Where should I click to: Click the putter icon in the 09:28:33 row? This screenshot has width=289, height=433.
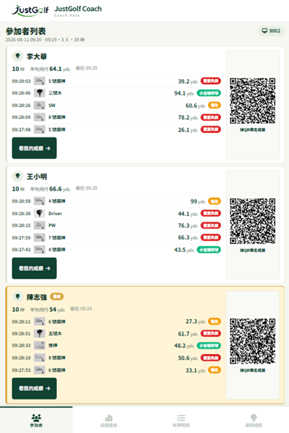pos(39,346)
